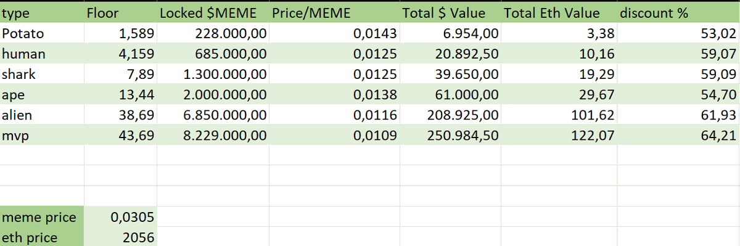Click Potato floor value 1,589
The image size is (740, 246).
point(120,33)
